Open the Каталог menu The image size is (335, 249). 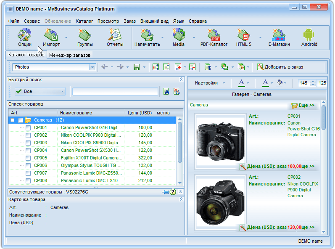click(84, 21)
